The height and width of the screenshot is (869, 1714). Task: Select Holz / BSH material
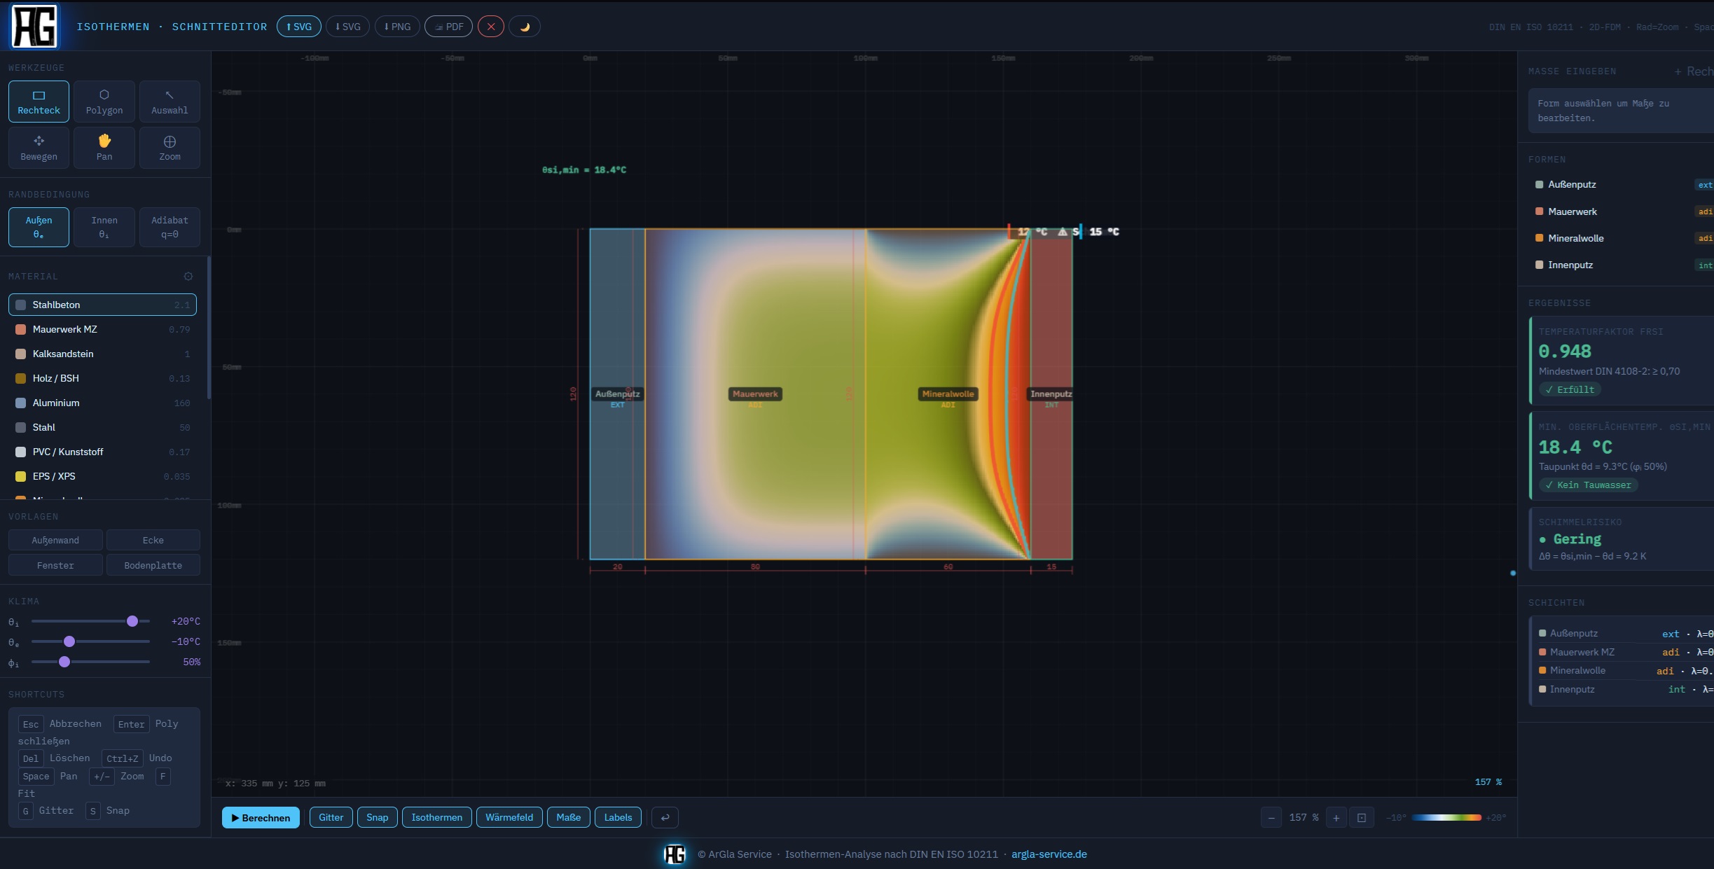[x=102, y=378]
